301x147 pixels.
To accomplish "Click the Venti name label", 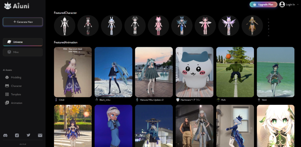I will [264, 100].
